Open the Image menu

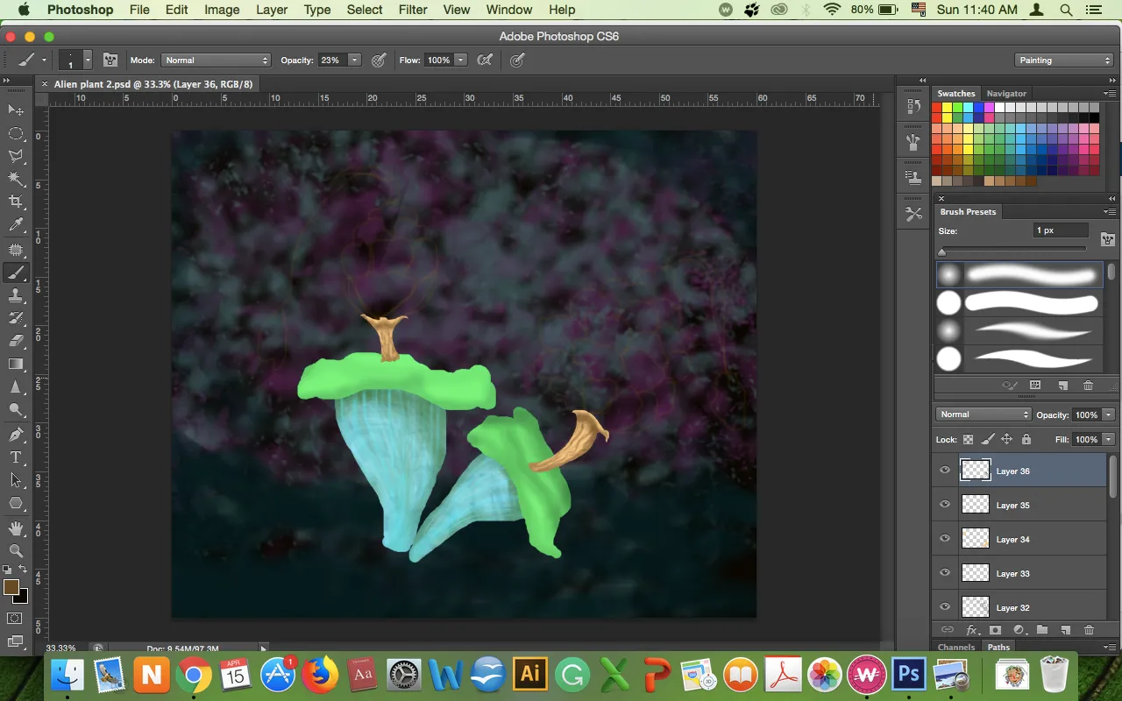[x=222, y=10]
